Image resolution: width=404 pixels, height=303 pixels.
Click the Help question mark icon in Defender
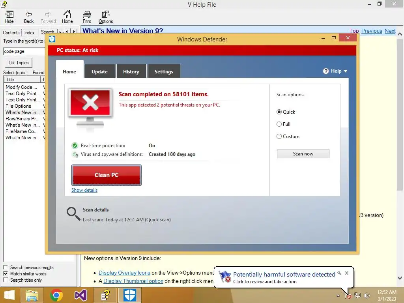pos(325,71)
